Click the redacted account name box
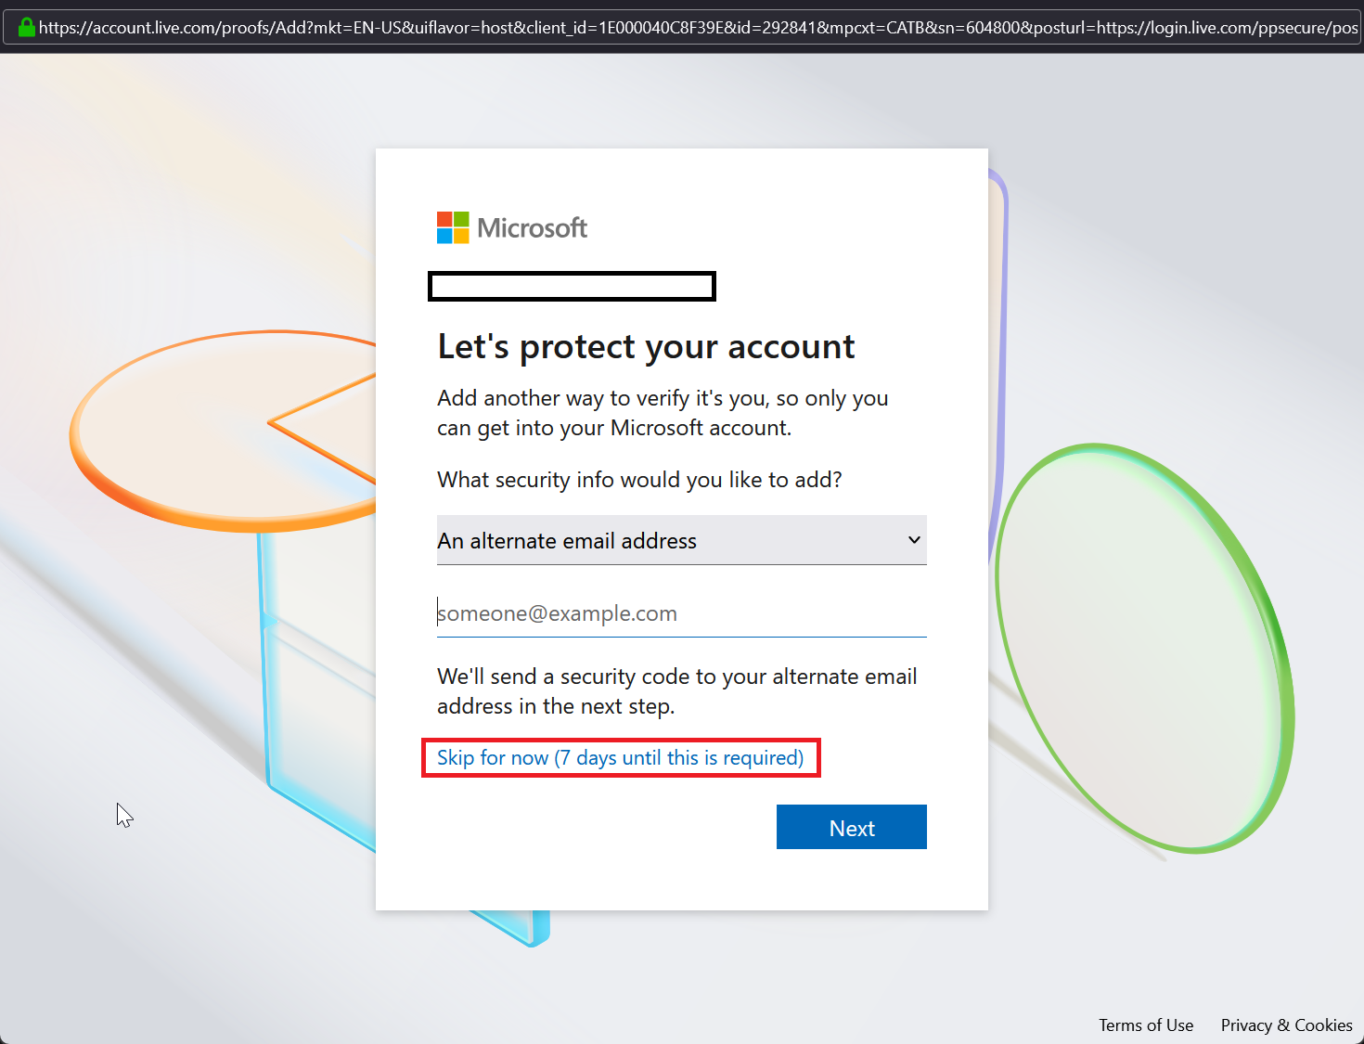Viewport: 1364px width, 1044px height. pos(572,286)
